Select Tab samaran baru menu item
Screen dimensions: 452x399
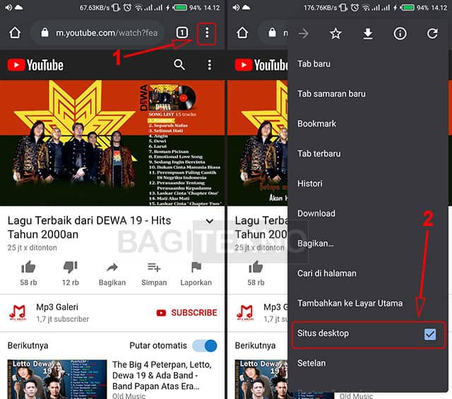[368, 94]
